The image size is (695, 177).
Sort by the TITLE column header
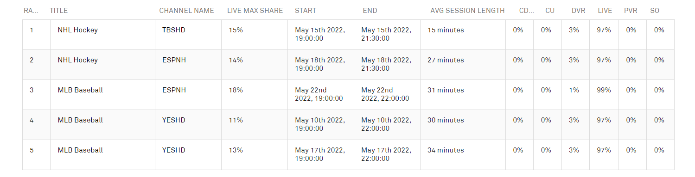(58, 11)
